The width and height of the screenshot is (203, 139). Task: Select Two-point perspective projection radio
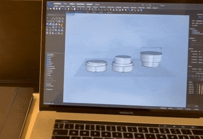[x=193, y=34]
